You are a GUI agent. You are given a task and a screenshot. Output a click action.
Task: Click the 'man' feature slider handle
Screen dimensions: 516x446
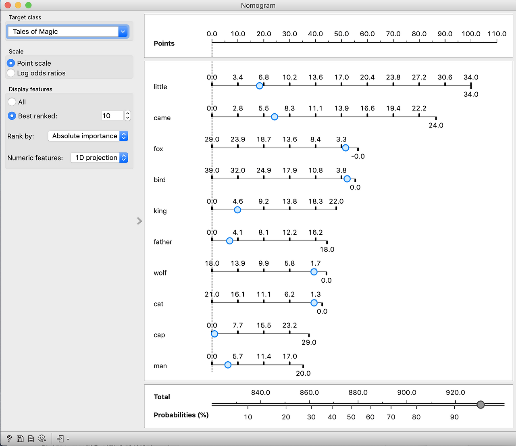click(228, 365)
